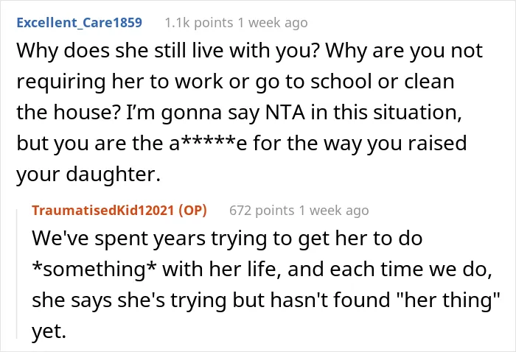Image resolution: width=516 pixels, height=352 pixels.
Task: Click the 1.1k points score
Action: [199, 23]
